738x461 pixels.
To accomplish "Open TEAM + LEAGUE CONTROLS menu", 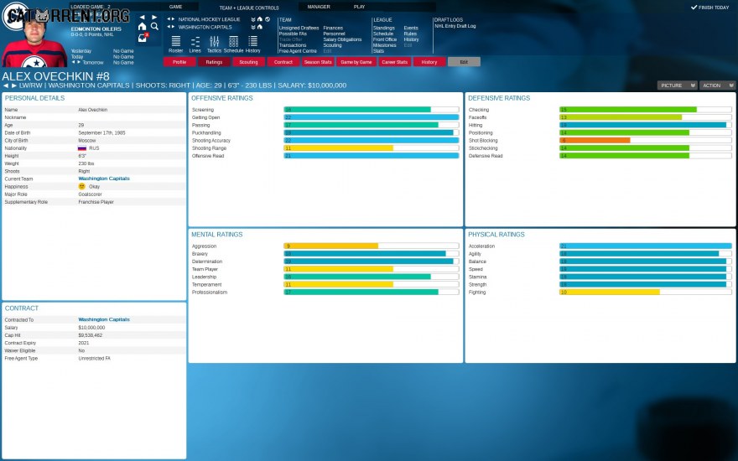I will click(x=249, y=8).
